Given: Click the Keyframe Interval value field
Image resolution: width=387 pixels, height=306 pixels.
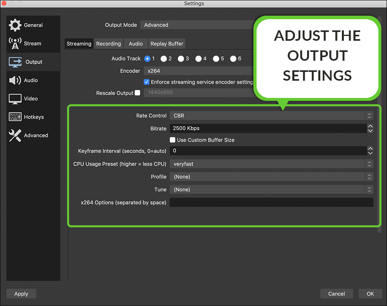Looking at the screenshot, I should (268, 151).
